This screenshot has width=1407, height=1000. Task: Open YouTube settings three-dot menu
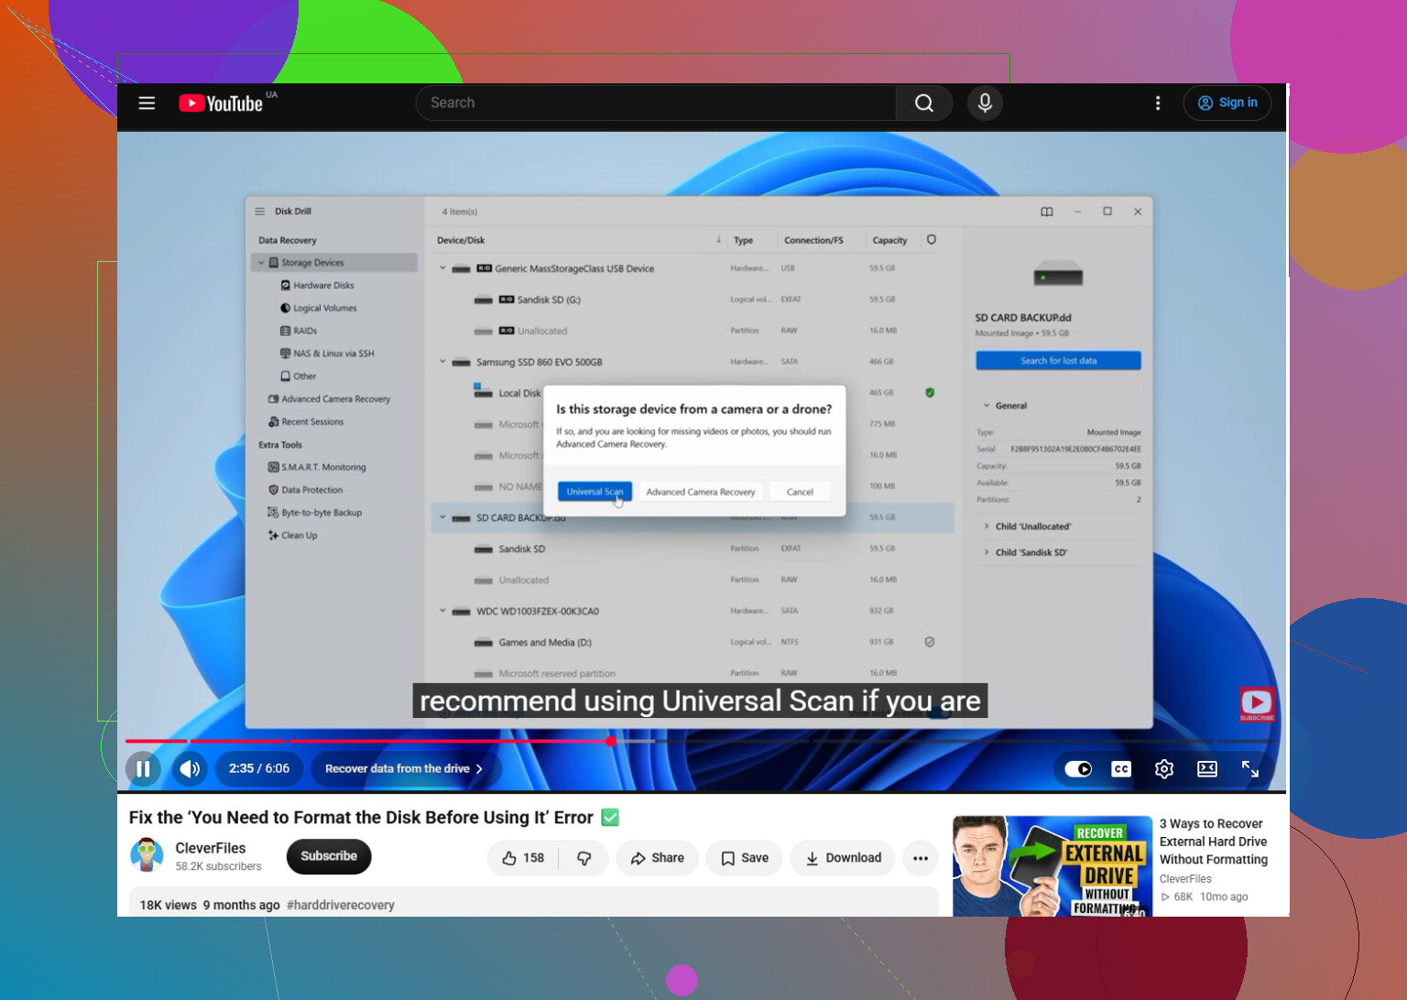(x=1158, y=103)
